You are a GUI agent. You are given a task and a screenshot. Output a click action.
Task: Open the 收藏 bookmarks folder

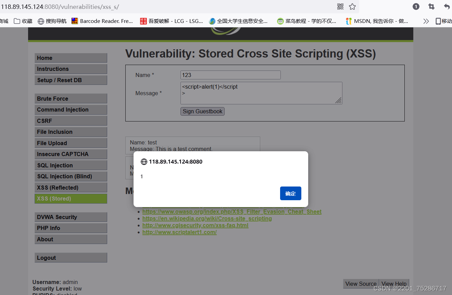point(23,21)
